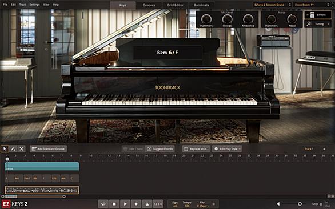This screenshot has height=209, width=335.
Task: Open the Track menu
Action: pos(22,5)
